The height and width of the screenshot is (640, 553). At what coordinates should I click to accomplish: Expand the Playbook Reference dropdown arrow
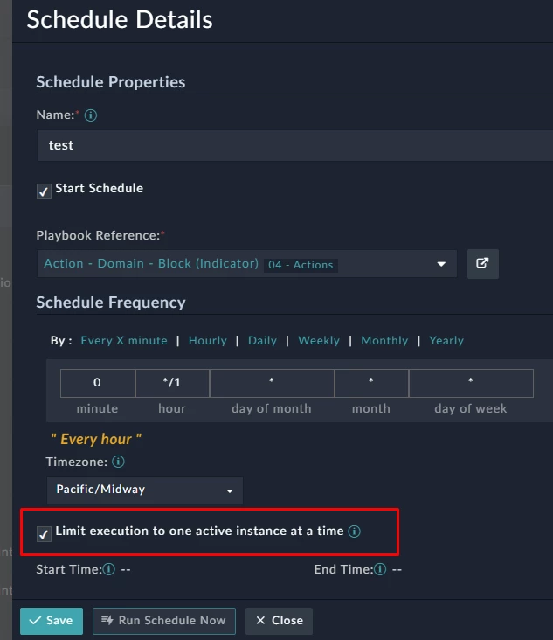[441, 264]
